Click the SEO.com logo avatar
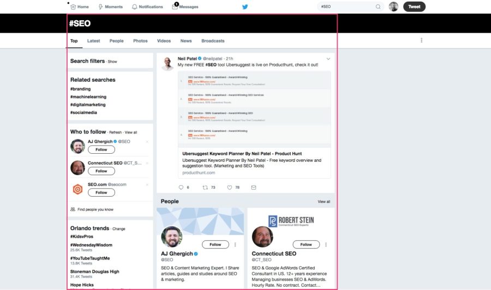 tap(77, 189)
